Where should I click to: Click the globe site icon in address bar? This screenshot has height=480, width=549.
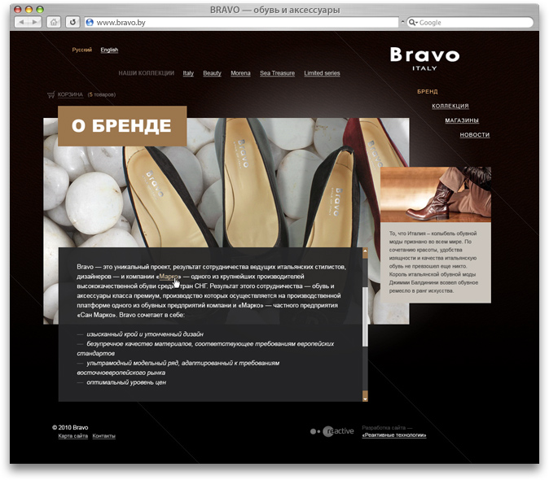pos(90,23)
